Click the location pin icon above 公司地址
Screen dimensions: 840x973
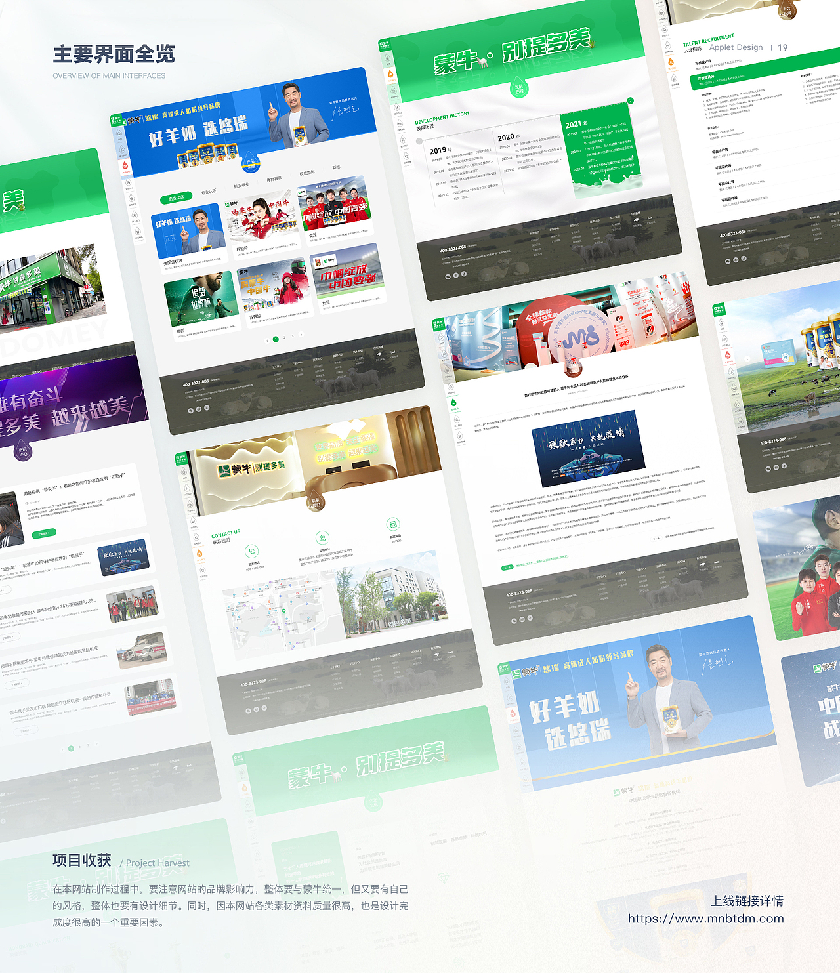[x=322, y=538]
